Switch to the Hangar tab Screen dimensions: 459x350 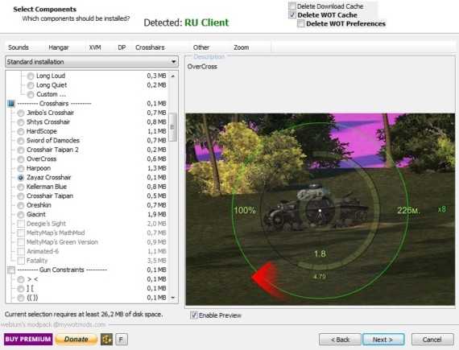(x=59, y=47)
